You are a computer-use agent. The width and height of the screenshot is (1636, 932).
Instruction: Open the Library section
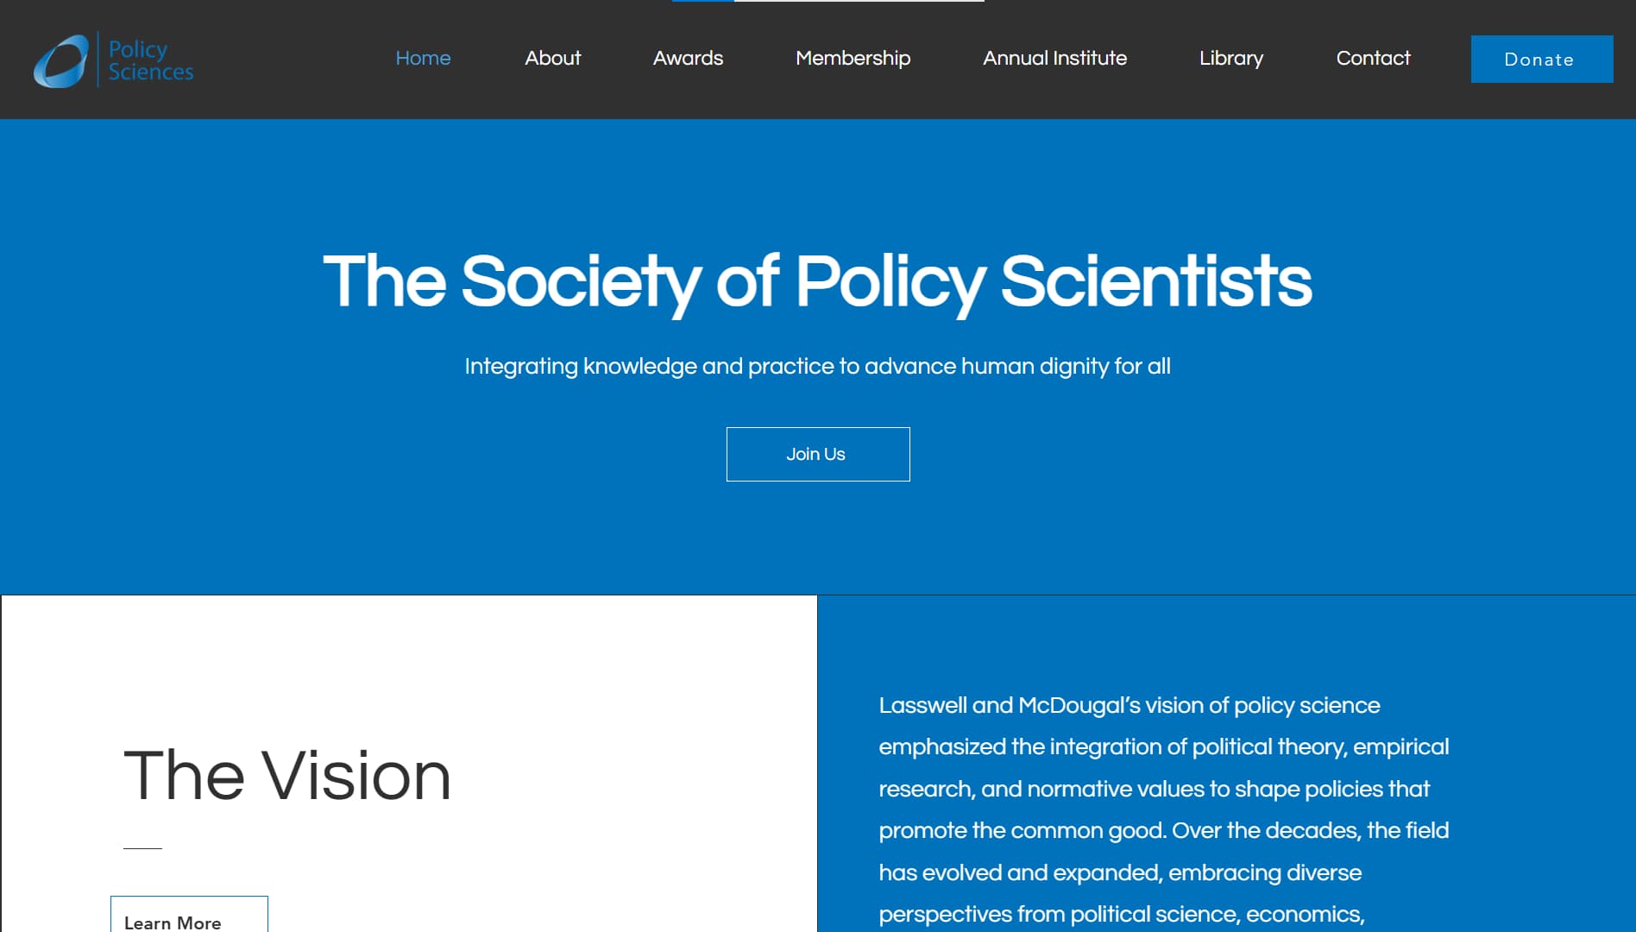click(x=1230, y=58)
